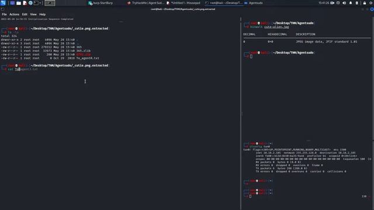Open the file manager launcher
The height and width of the screenshot is (210, 374).
pos(18,3)
